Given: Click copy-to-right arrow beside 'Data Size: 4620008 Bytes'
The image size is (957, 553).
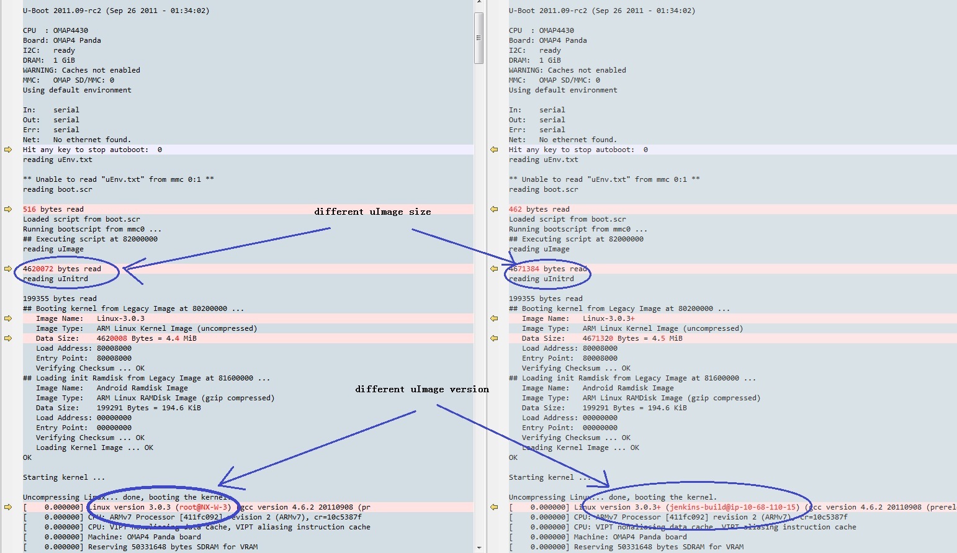Looking at the screenshot, I should pos(8,338).
